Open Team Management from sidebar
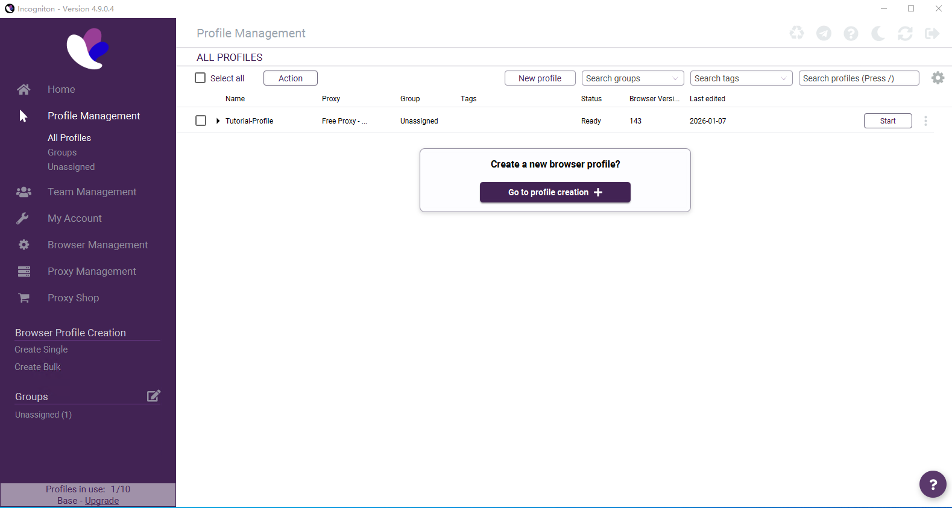This screenshot has width=952, height=508. [x=92, y=192]
